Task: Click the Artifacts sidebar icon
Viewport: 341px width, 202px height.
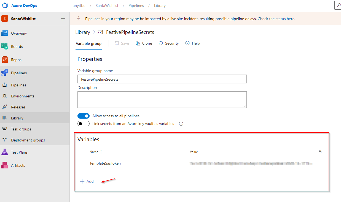Action: [5, 165]
